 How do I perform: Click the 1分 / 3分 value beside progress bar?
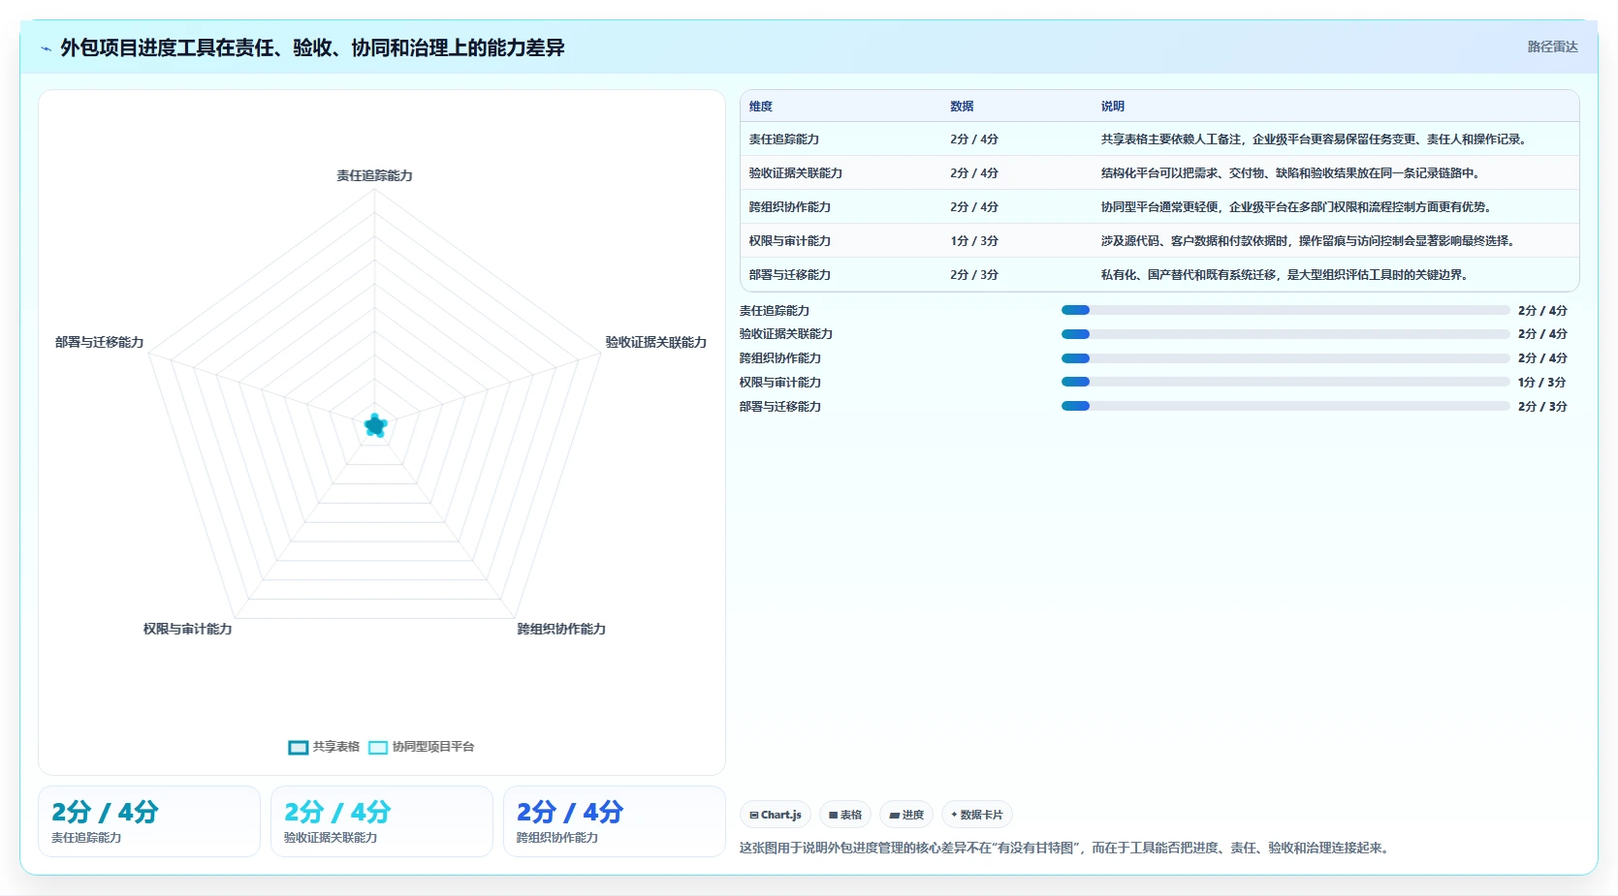(x=1542, y=382)
